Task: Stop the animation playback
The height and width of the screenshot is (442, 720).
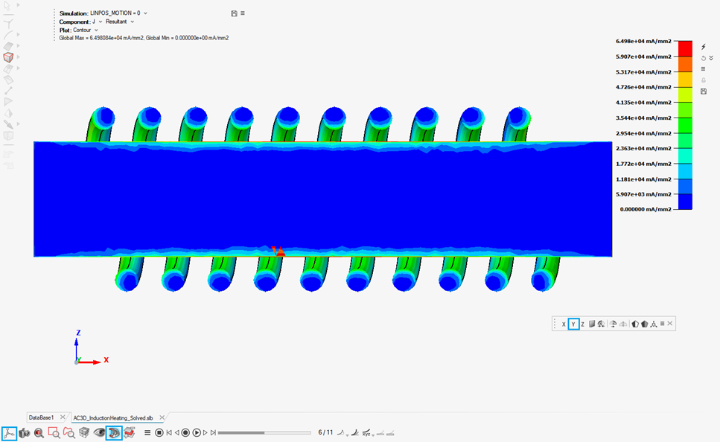Action: (159, 433)
